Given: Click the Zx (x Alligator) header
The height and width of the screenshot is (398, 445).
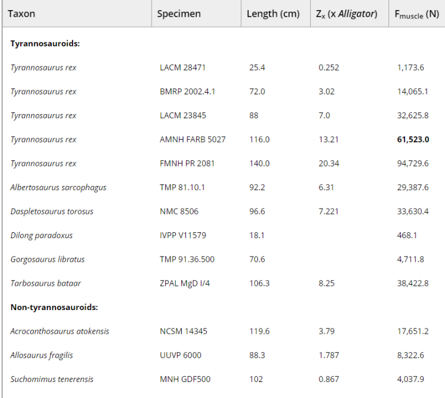Looking at the screenshot, I should click(x=346, y=14).
